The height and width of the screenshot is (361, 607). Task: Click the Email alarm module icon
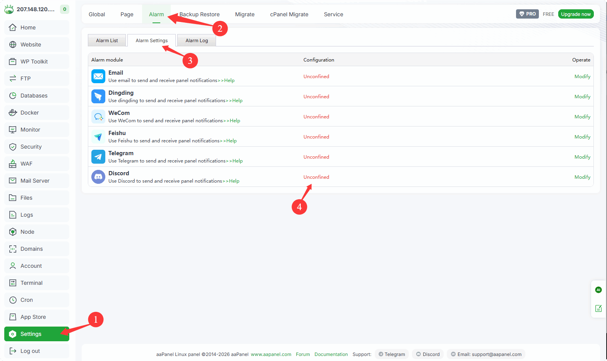pos(98,76)
